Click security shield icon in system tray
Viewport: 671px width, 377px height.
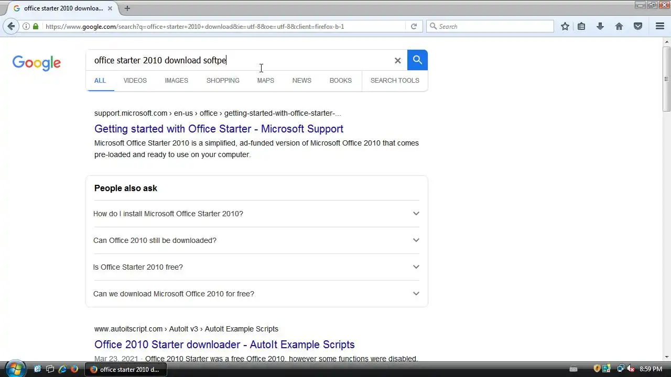[x=597, y=369]
